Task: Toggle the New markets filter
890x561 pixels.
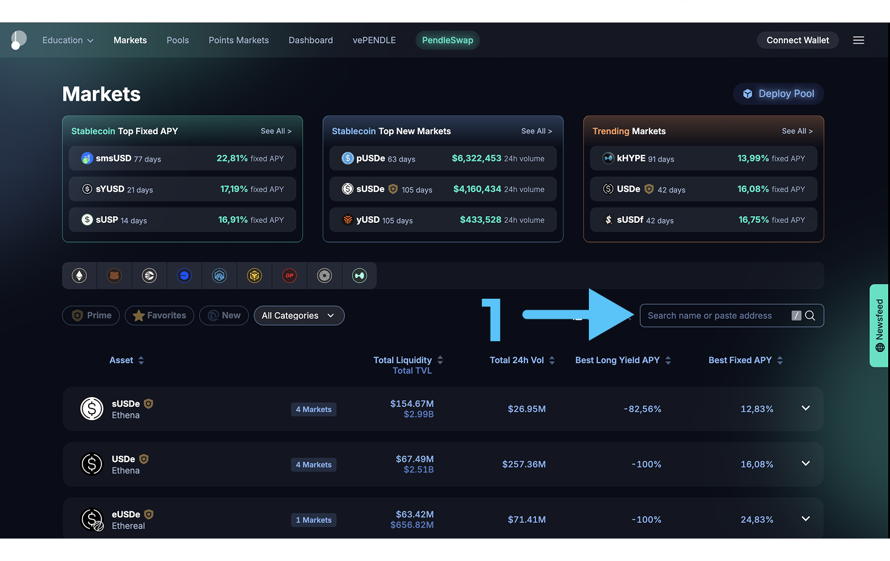Action: (x=224, y=316)
